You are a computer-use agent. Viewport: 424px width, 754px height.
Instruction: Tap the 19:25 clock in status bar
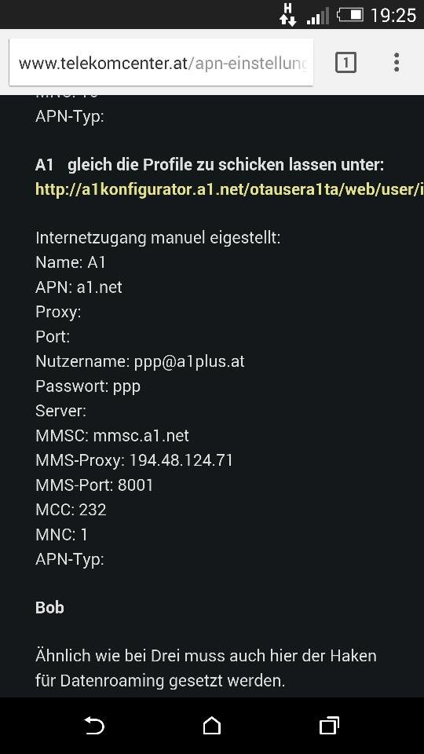393,16
